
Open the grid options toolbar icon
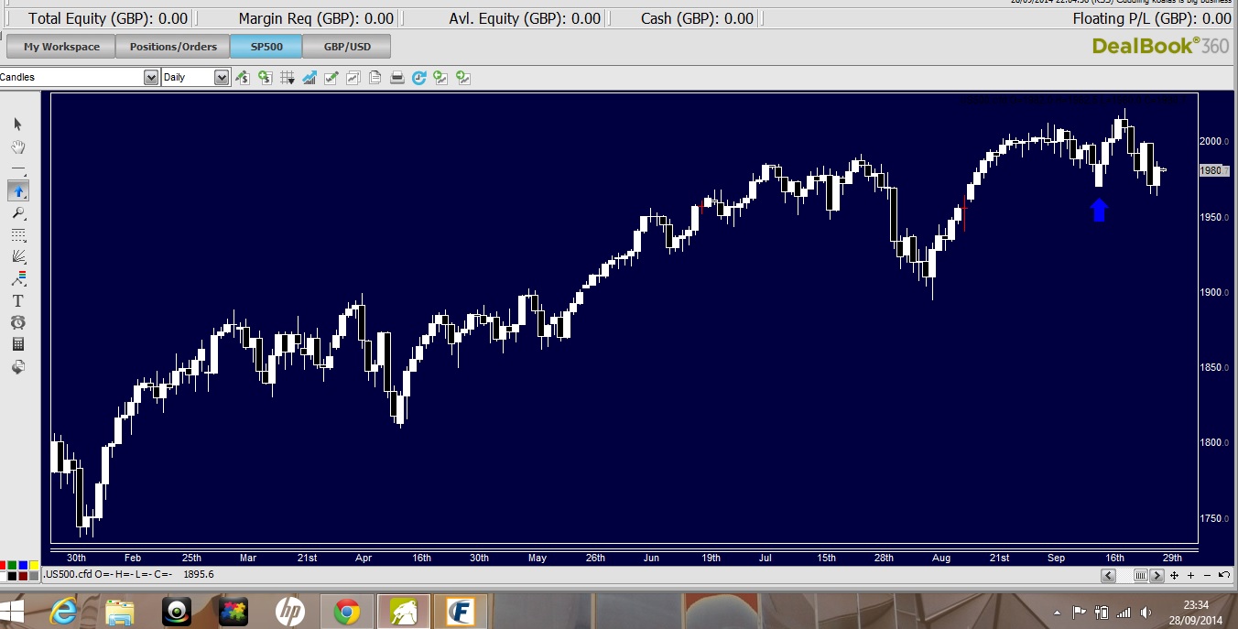click(287, 78)
